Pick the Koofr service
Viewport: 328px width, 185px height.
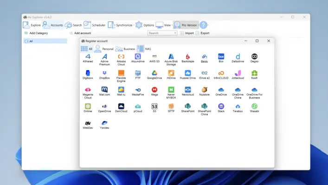(254, 75)
